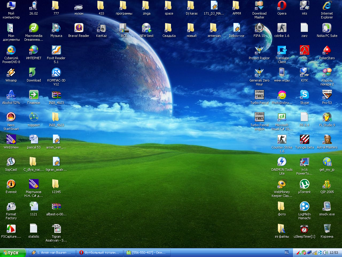Click the PokerStars shortcut icon
The width and height of the screenshot is (342, 257).
pyautogui.click(x=327, y=50)
